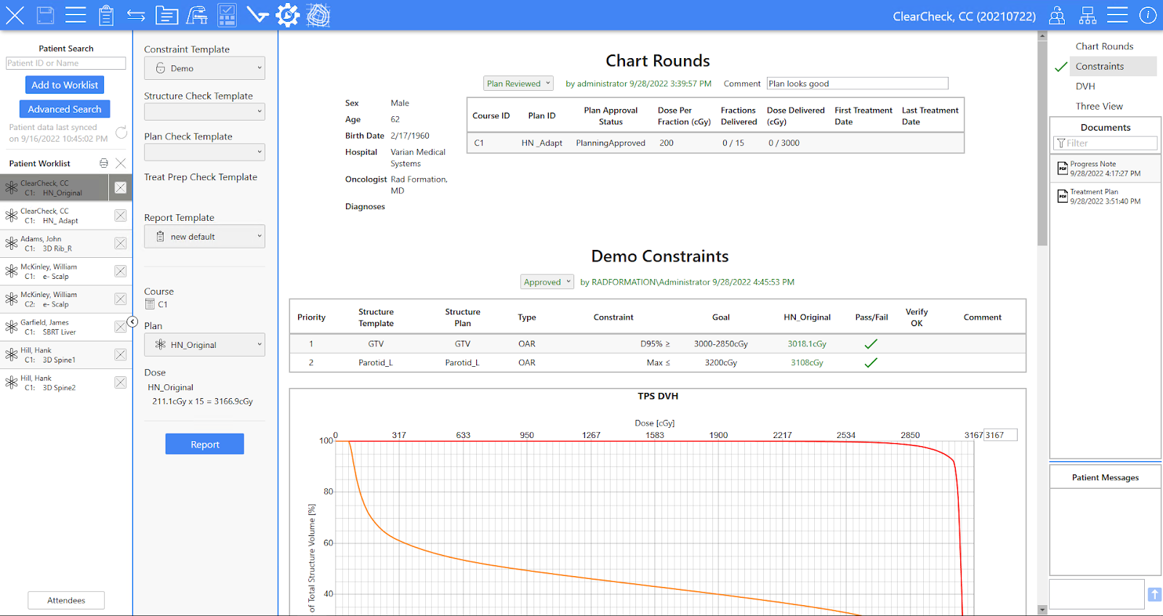1163x616 pixels.
Task: Open the folder documents icon in toolbar
Action: 166,15
